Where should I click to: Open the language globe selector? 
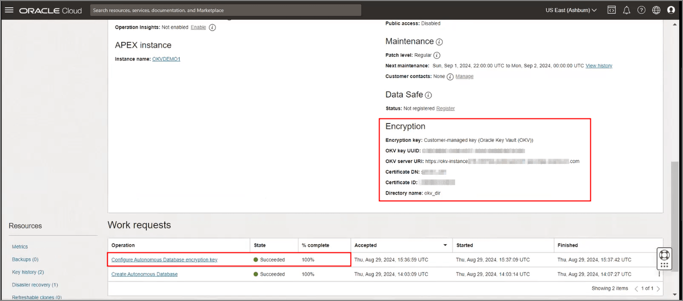click(x=656, y=10)
